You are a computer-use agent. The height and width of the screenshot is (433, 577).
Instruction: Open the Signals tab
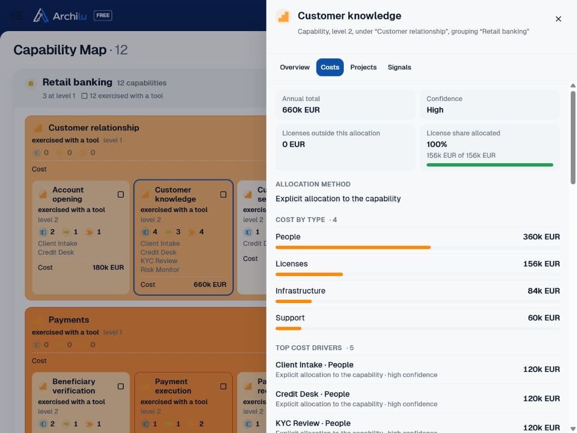pos(399,67)
